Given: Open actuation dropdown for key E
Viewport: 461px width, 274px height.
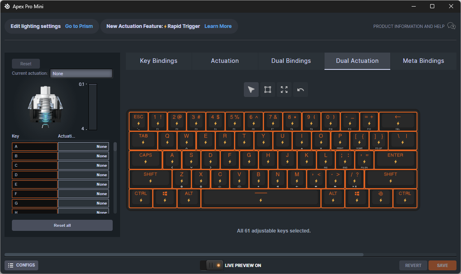Looking at the screenshot, I should pos(83,184).
